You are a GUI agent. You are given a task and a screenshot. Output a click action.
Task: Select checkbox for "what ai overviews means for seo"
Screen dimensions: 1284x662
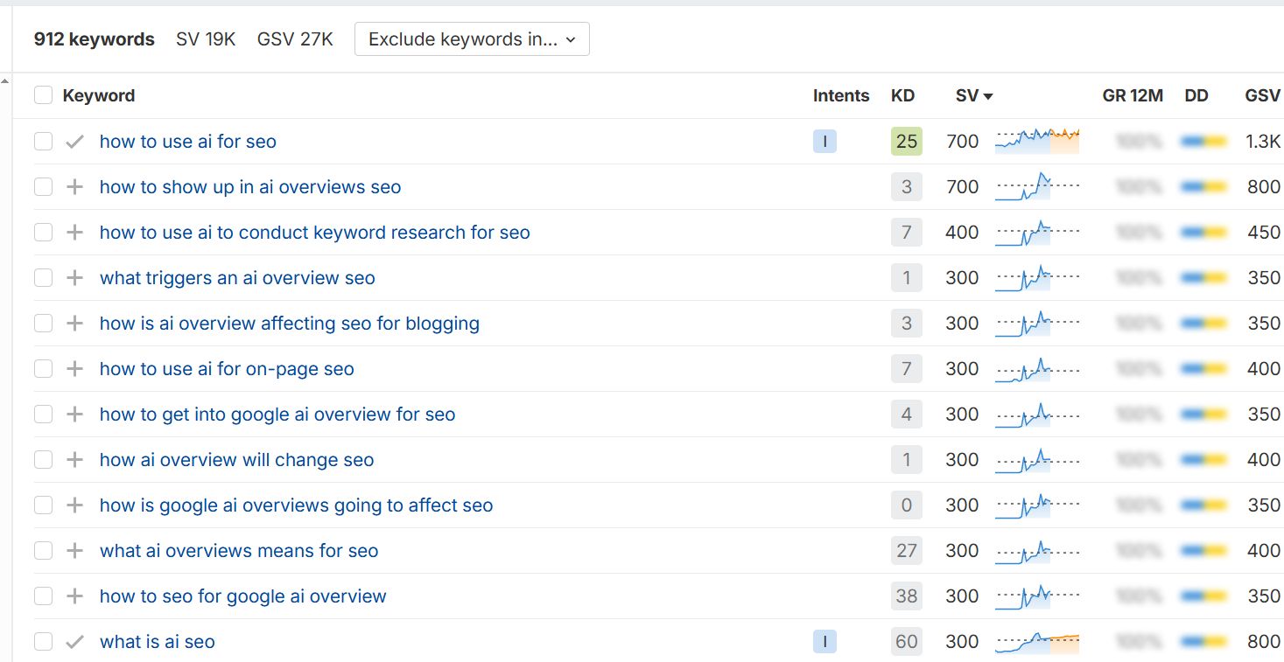[x=43, y=551]
